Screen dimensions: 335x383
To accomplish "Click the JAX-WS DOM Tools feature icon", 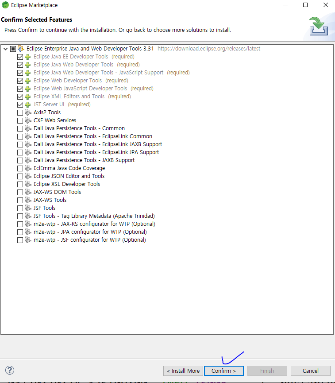I will tap(28, 192).
